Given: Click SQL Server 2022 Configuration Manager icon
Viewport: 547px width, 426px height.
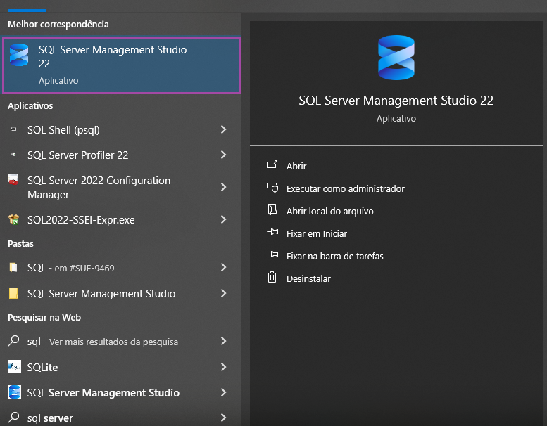Looking at the screenshot, I should click(x=13, y=180).
